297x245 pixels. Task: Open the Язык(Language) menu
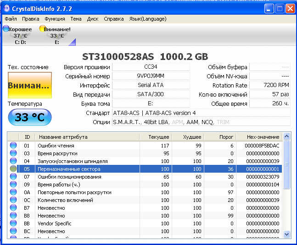(148, 19)
